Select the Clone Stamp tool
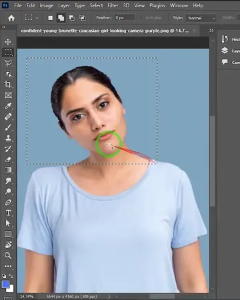The width and height of the screenshot is (240, 300). pyautogui.click(x=8, y=138)
